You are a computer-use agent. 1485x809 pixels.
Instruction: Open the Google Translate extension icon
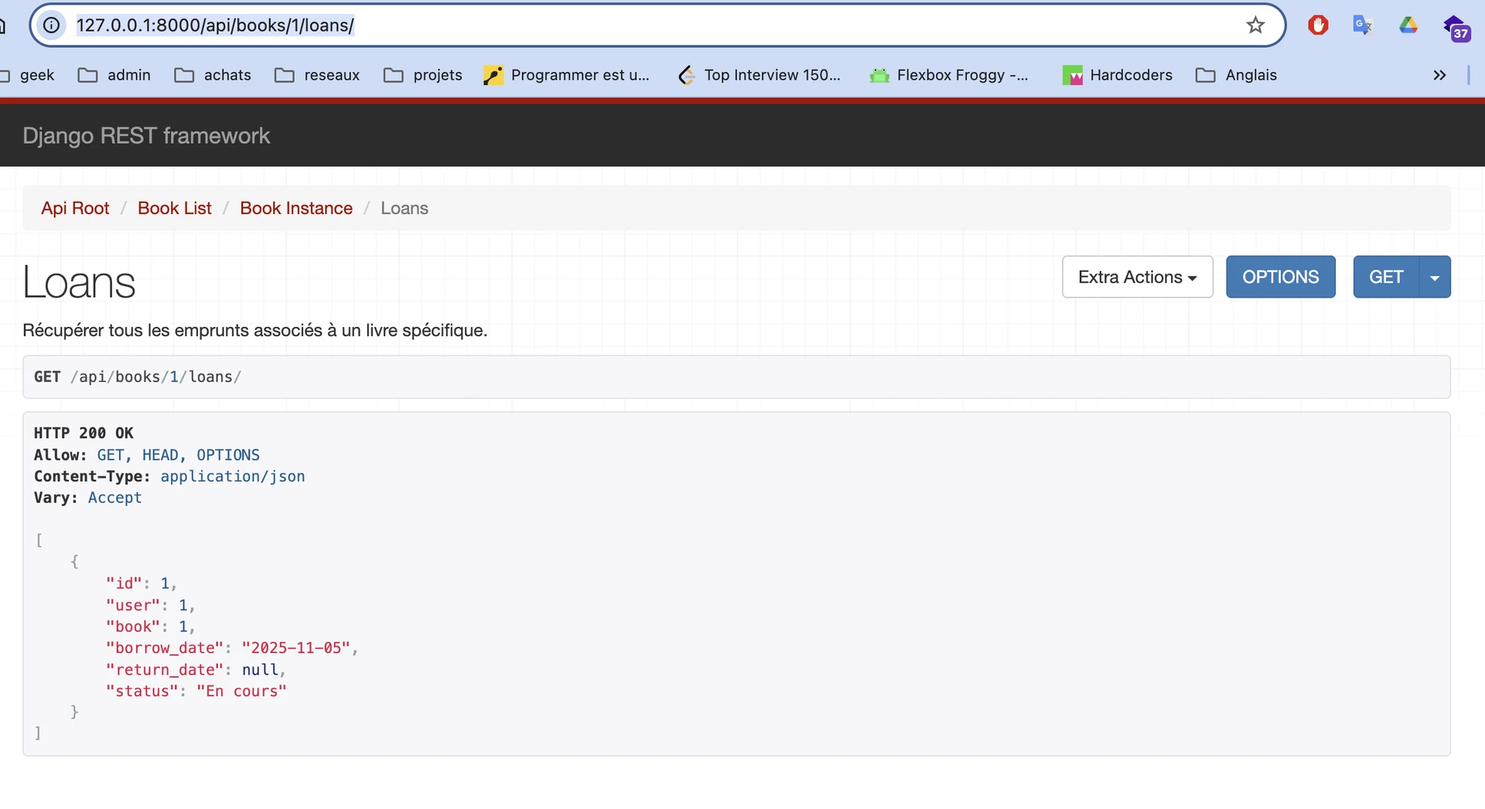[x=1362, y=25]
